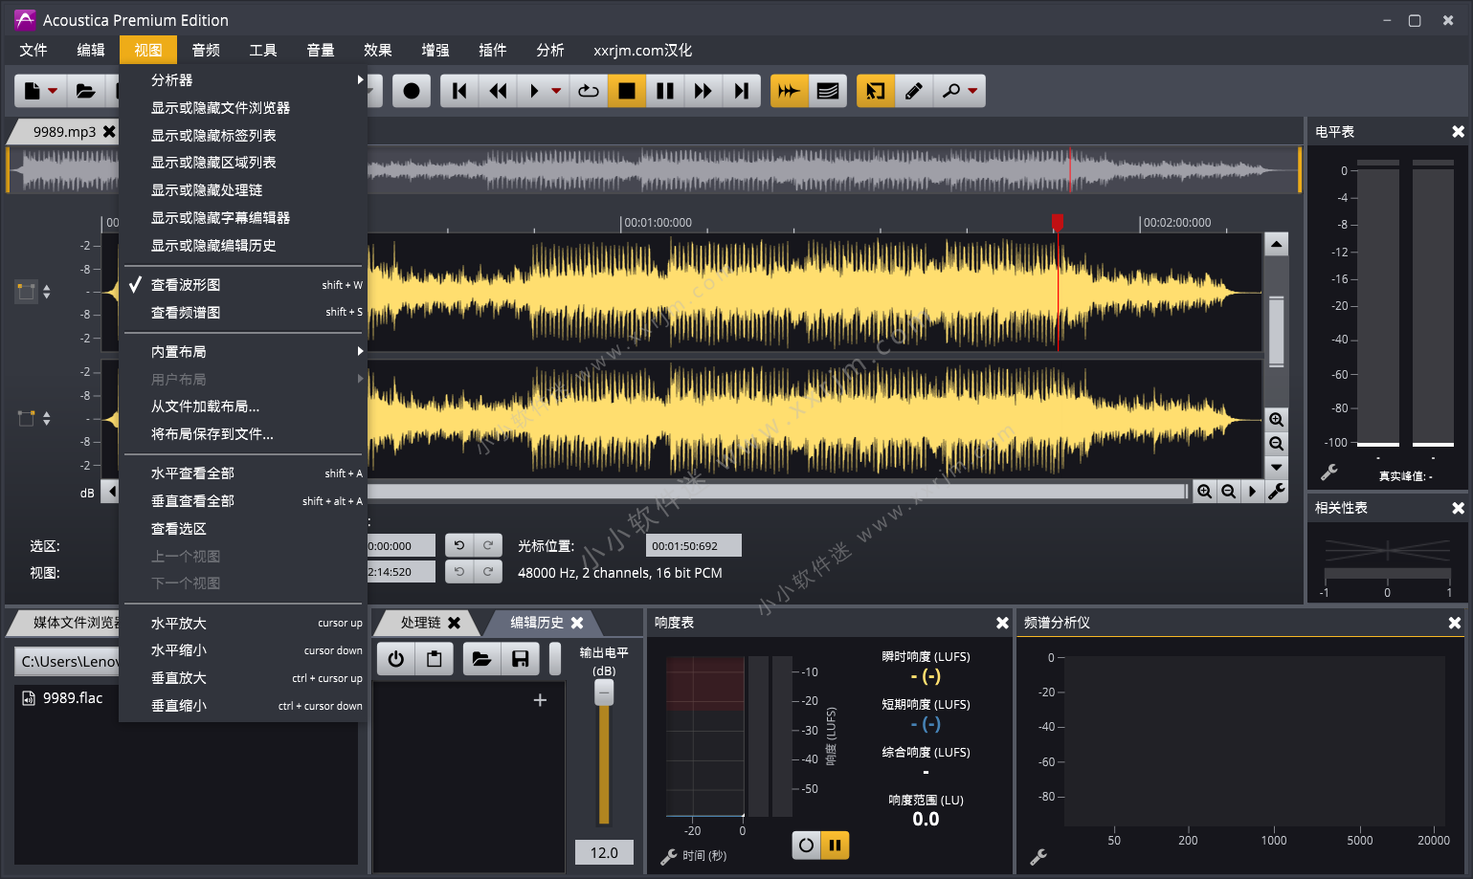Switch to the 编辑历史 tab
This screenshot has height=879, width=1473.
pyautogui.click(x=537, y=623)
